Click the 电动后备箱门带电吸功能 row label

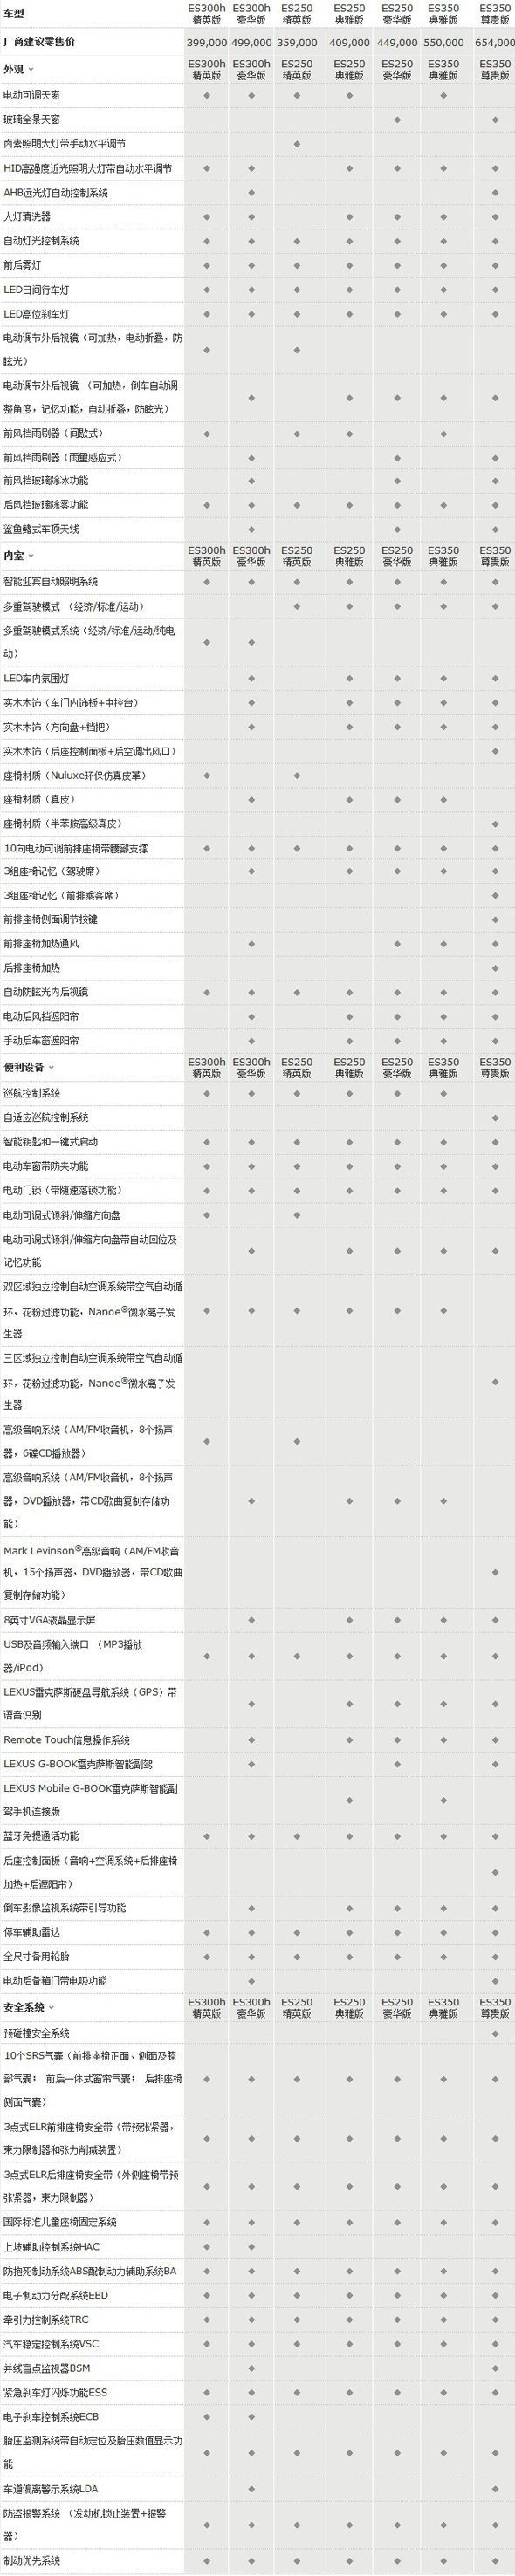click(x=55, y=1981)
